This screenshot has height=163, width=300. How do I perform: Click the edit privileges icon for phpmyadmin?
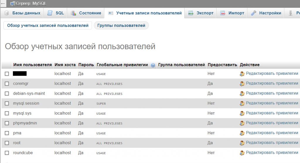tap(242, 123)
